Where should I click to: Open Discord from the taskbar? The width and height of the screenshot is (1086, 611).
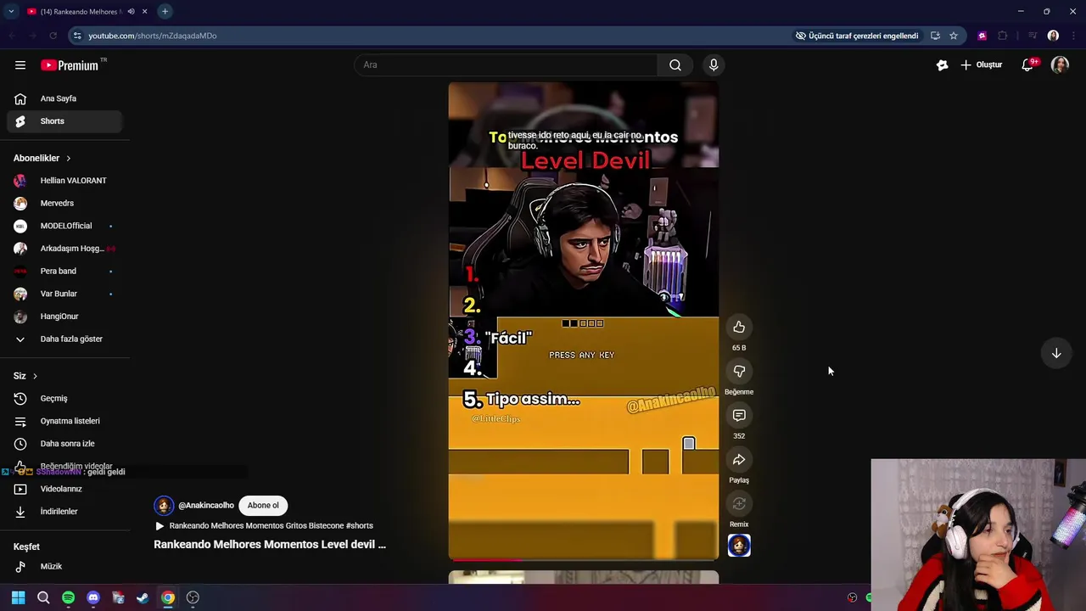pos(93,597)
